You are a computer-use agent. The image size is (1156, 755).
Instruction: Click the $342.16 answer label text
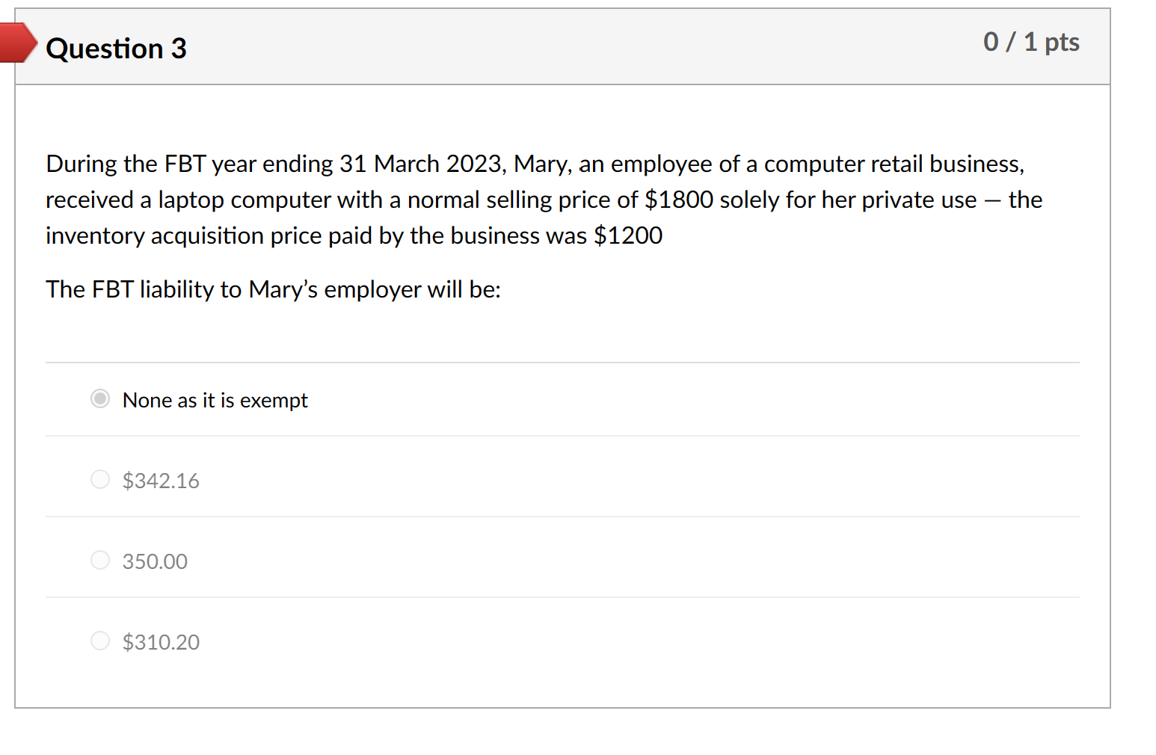click(x=161, y=481)
